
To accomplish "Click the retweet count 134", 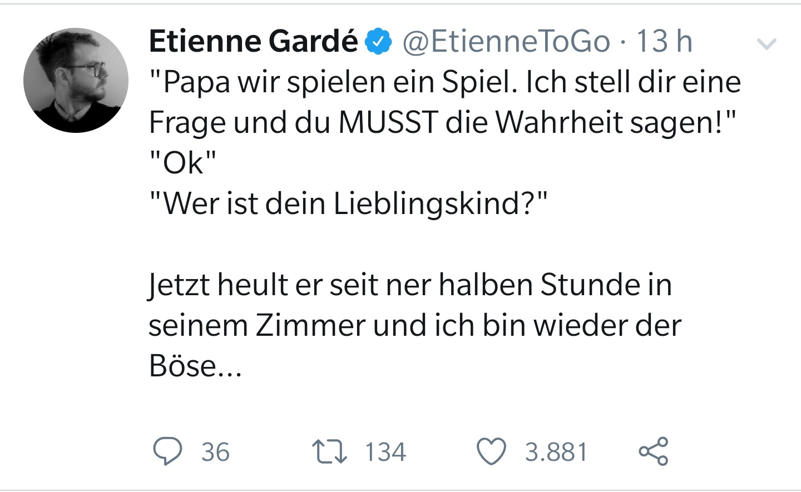I will 385,452.
